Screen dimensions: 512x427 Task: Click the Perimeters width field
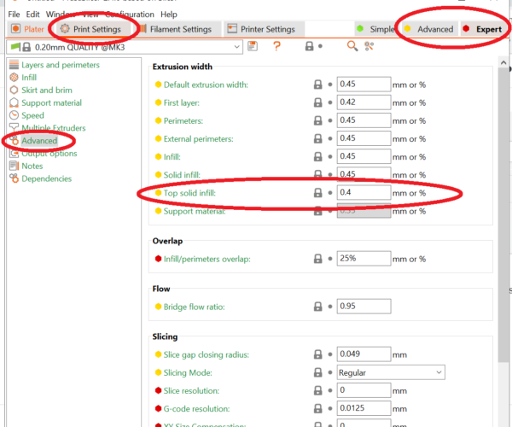(364, 120)
